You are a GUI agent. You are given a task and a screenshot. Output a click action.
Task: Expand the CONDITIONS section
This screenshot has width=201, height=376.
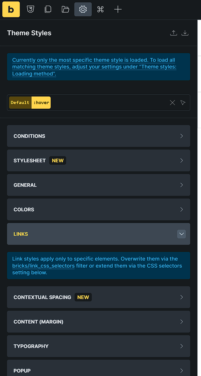pyautogui.click(x=98, y=136)
